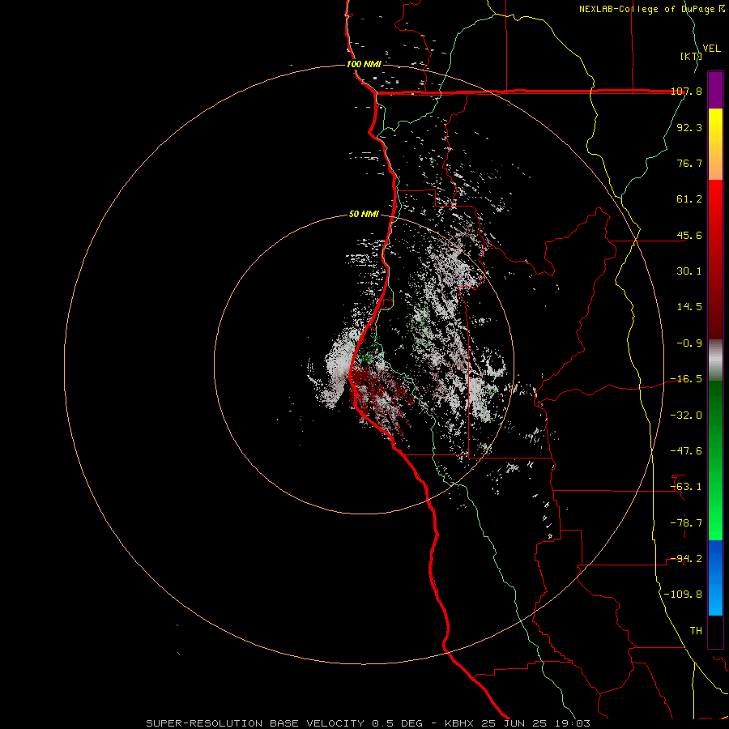Click the 50 NMI range ring label
Viewport: 729px width, 729px height.
(x=364, y=214)
